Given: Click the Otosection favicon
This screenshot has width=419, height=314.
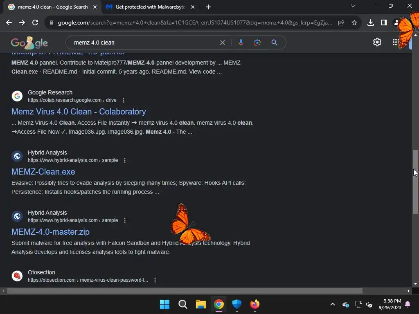Looking at the screenshot, I should [x=17, y=276].
